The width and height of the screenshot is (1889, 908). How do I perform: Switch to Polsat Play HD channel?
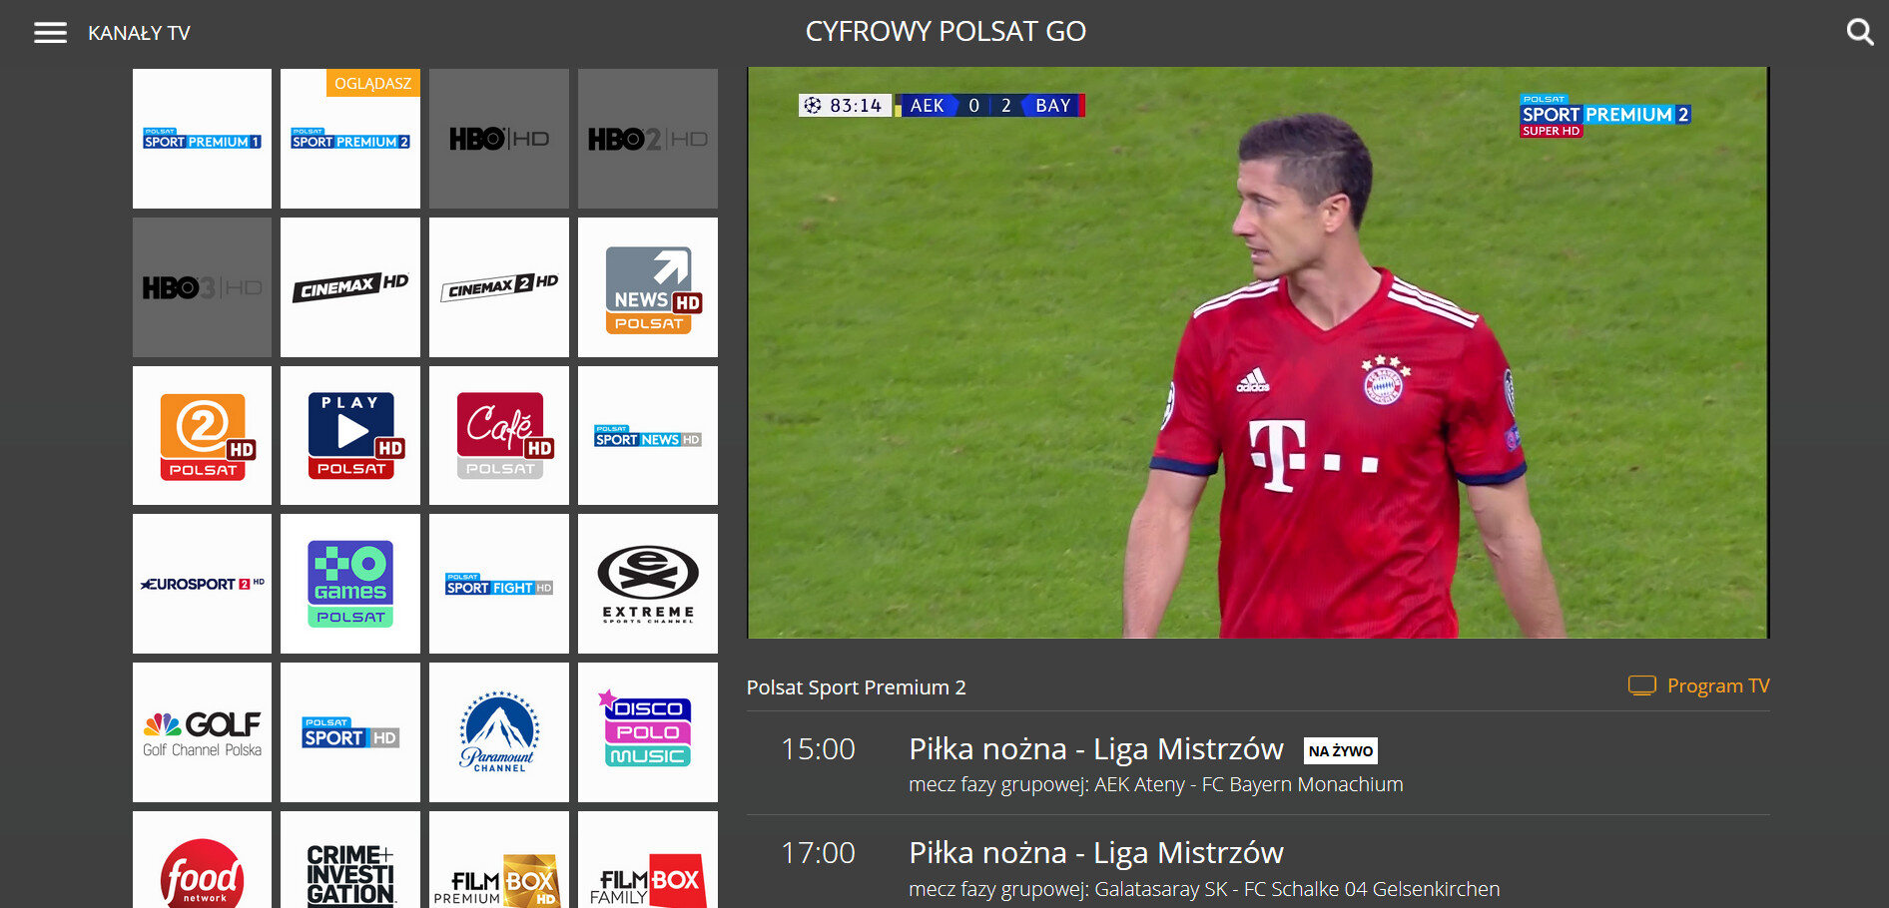350,436
